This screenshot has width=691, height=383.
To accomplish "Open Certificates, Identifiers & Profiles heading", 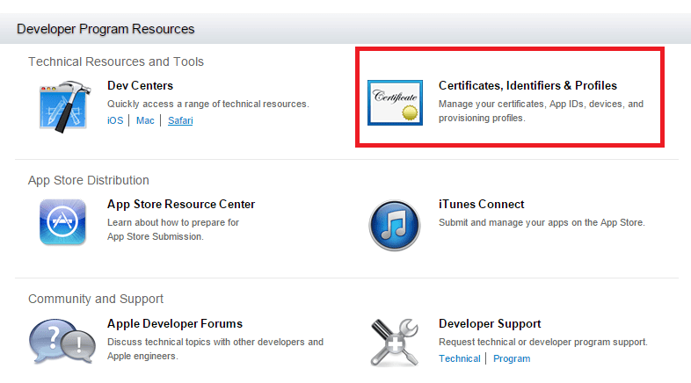I will [x=527, y=86].
